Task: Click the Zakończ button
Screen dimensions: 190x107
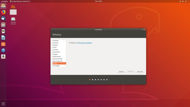Action: (x=121, y=72)
